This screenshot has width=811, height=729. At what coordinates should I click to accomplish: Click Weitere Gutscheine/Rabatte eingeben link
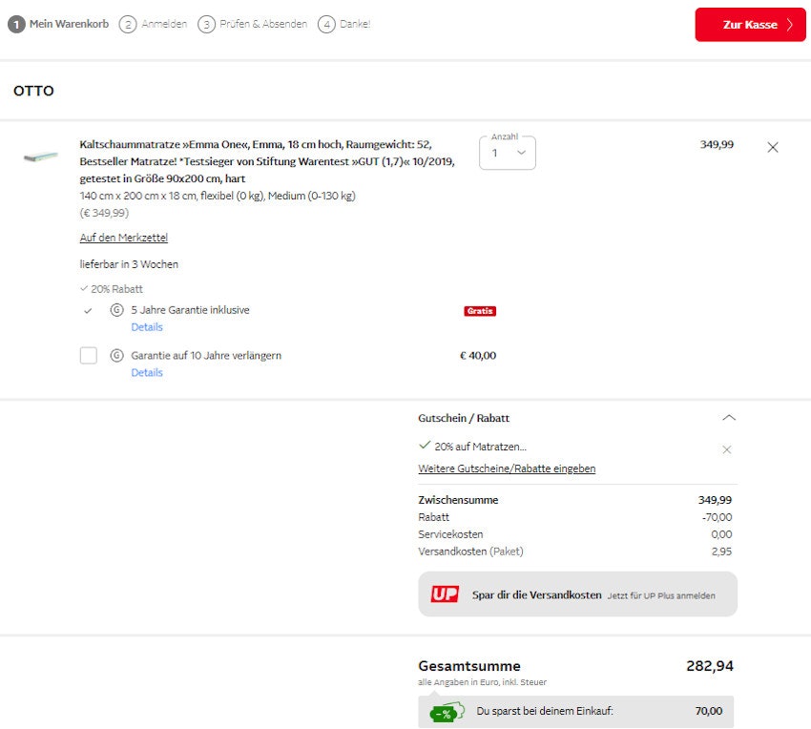(507, 469)
